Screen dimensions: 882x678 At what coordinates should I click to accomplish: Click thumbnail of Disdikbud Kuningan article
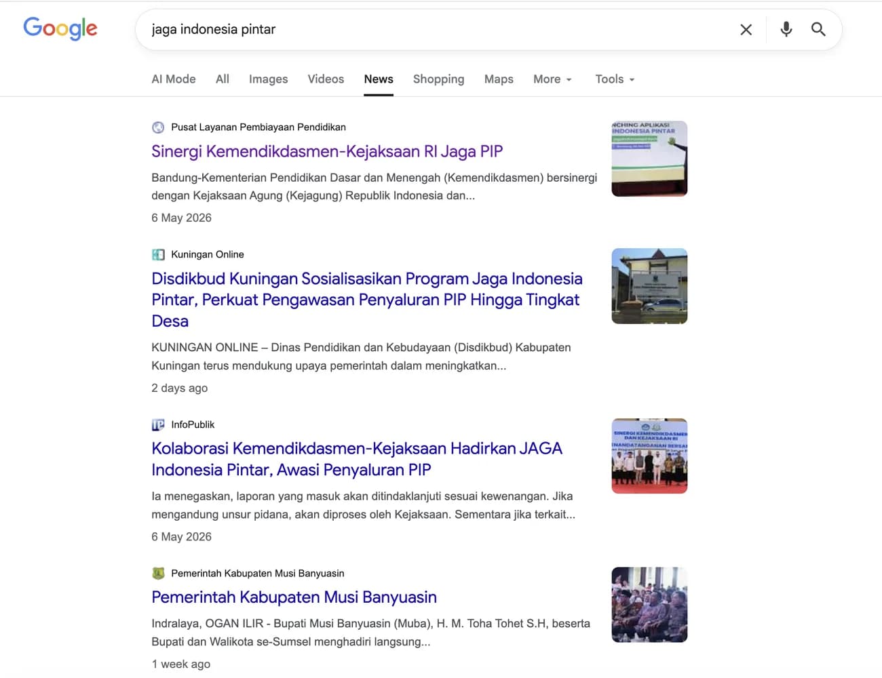tap(649, 286)
